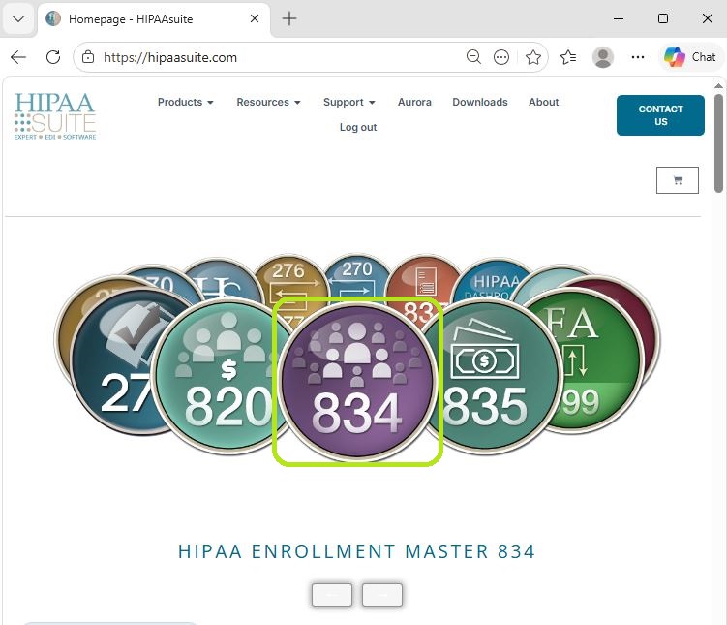This screenshot has height=625, width=727.
Task: Show previous product with left carousel arrow
Action: click(x=332, y=595)
